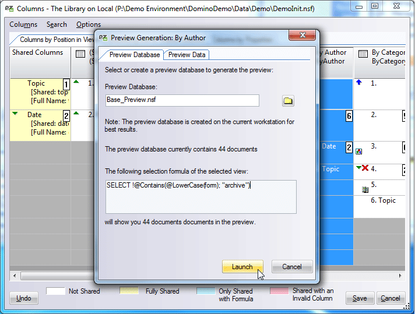Click the application icon in the Columns title bar
The width and height of the screenshot is (415, 314).
click(9, 9)
